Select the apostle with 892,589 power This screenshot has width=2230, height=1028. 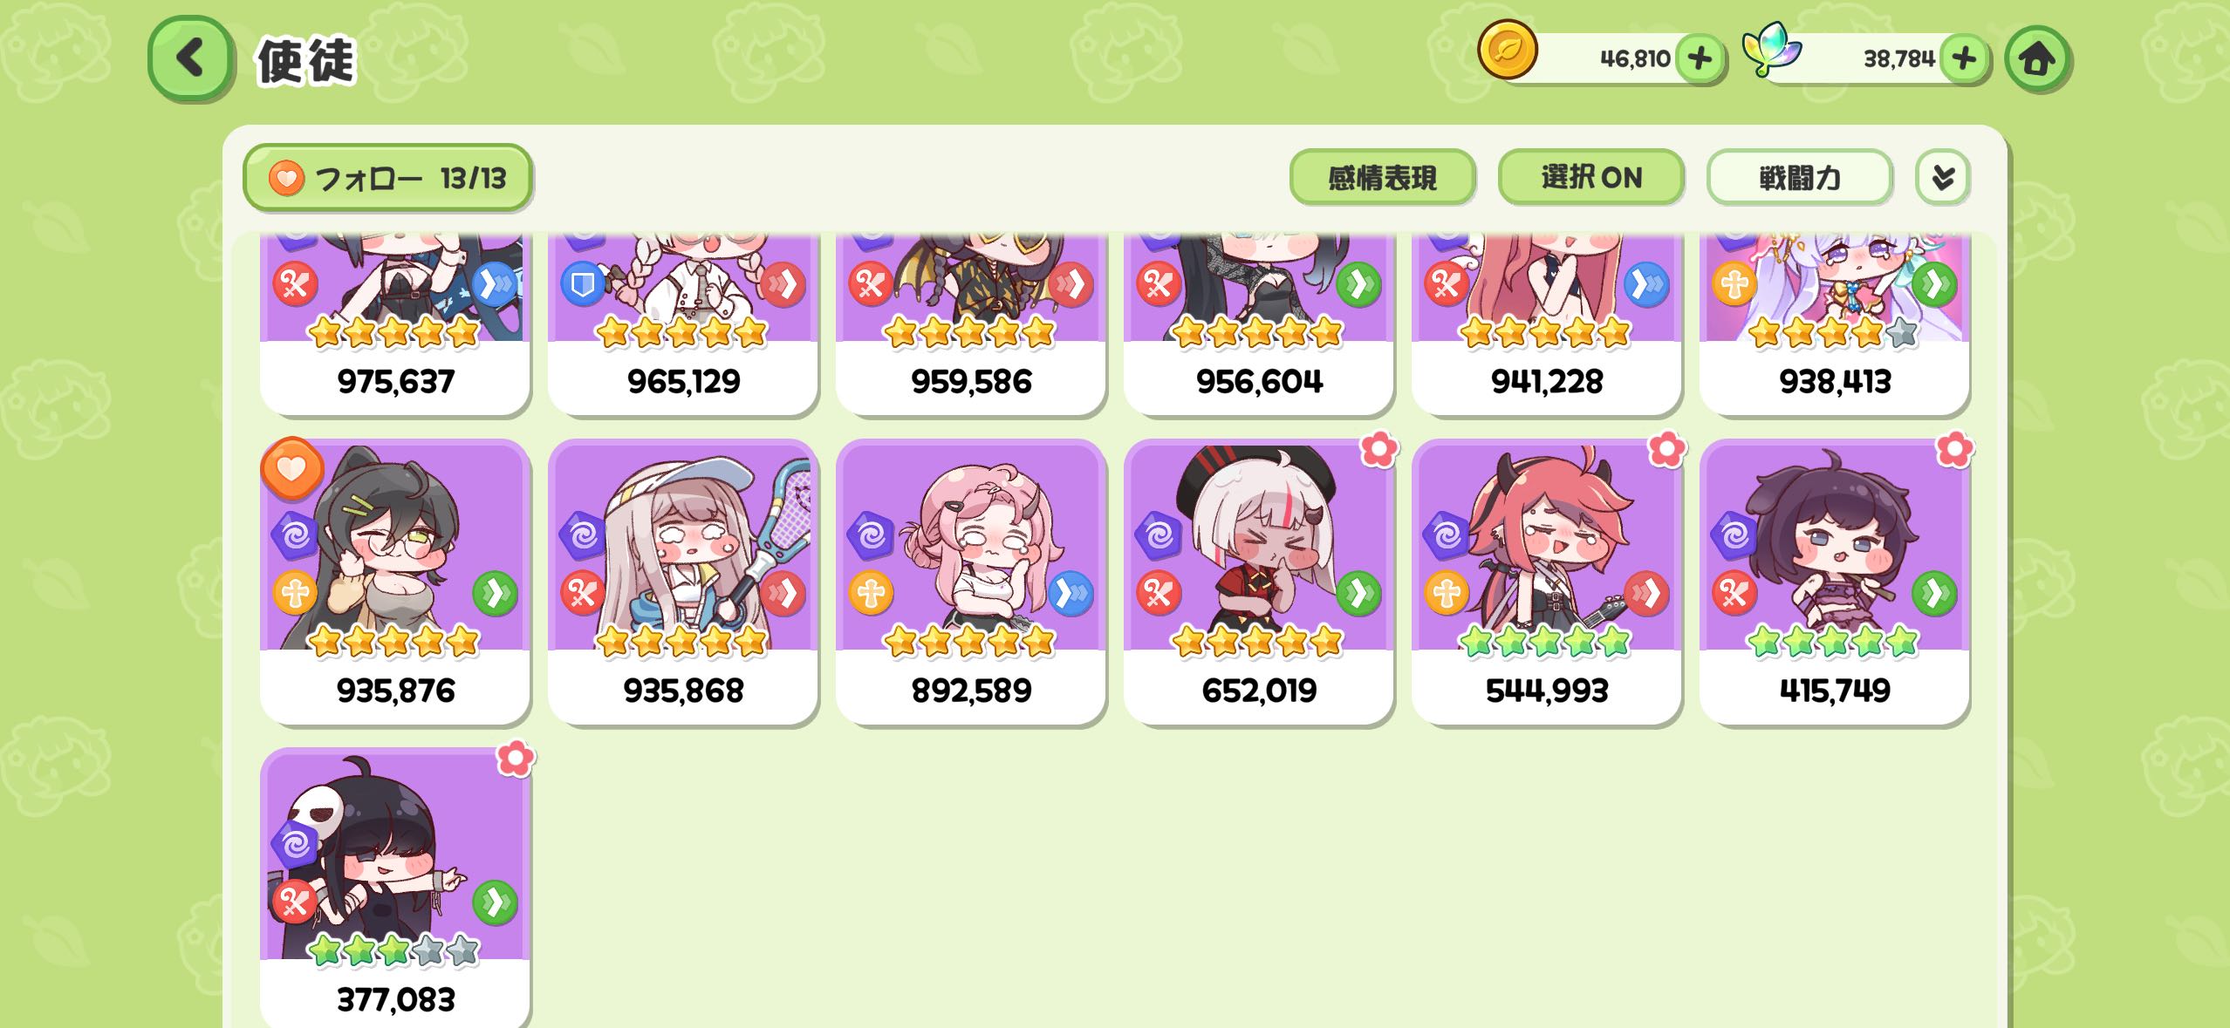tap(971, 582)
